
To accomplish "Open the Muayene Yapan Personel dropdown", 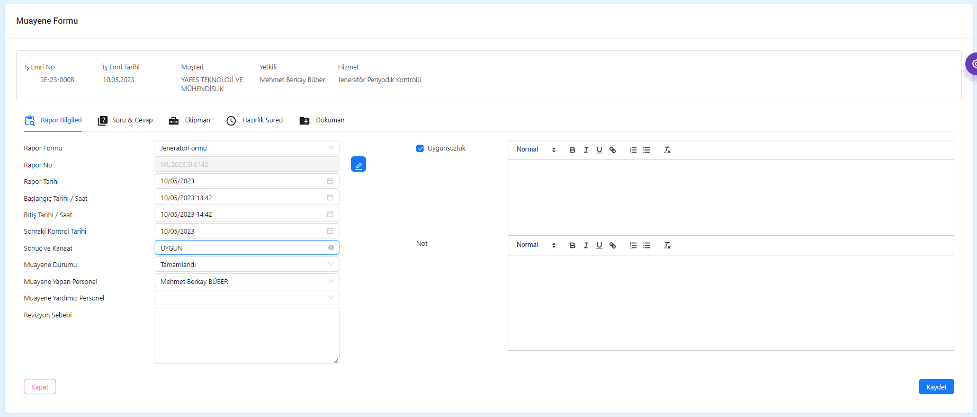I will pyautogui.click(x=247, y=281).
